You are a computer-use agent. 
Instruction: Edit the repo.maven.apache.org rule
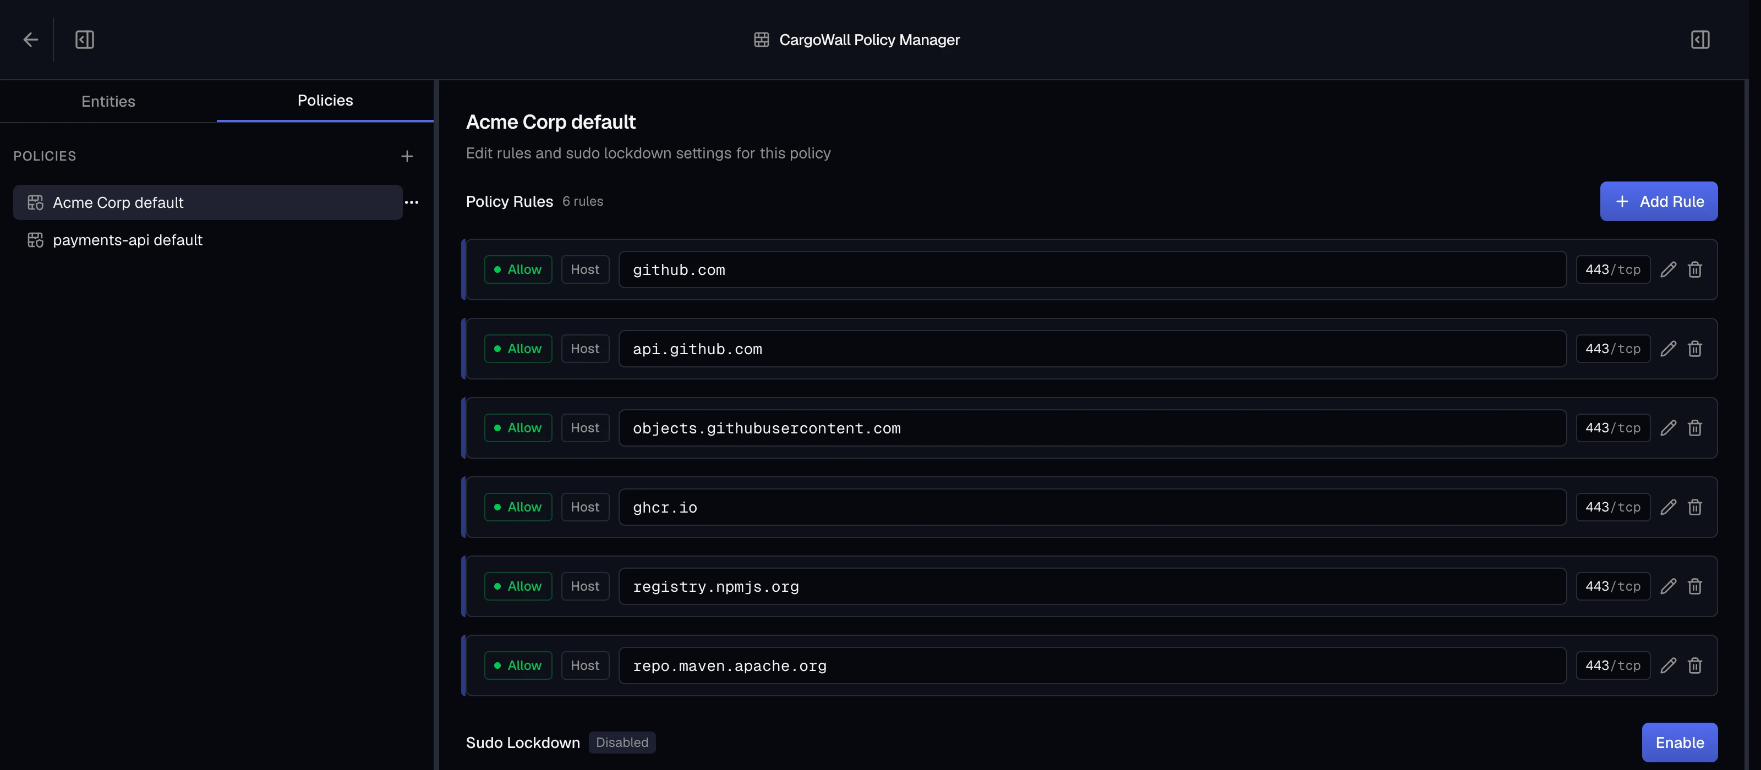coord(1668,666)
